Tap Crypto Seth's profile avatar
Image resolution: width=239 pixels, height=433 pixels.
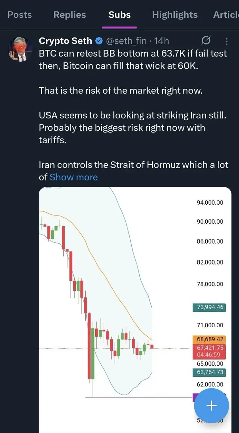pos(20,49)
